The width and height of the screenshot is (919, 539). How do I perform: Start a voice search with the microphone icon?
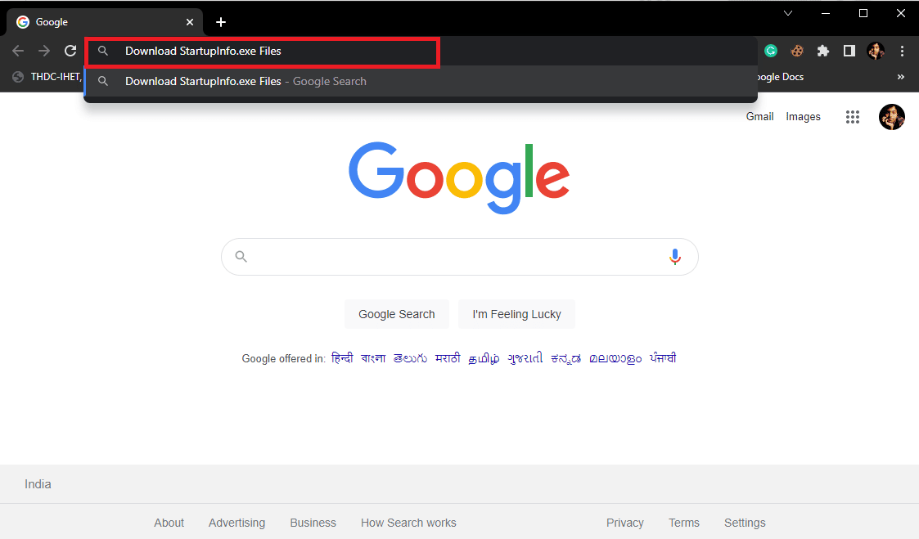(674, 256)
